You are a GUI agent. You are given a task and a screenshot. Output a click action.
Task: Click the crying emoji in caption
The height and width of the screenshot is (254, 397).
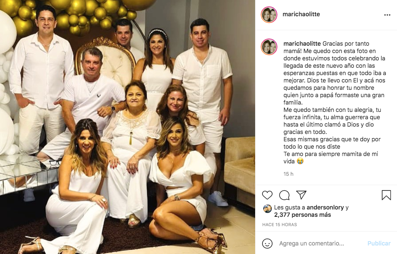click(300, 161)
